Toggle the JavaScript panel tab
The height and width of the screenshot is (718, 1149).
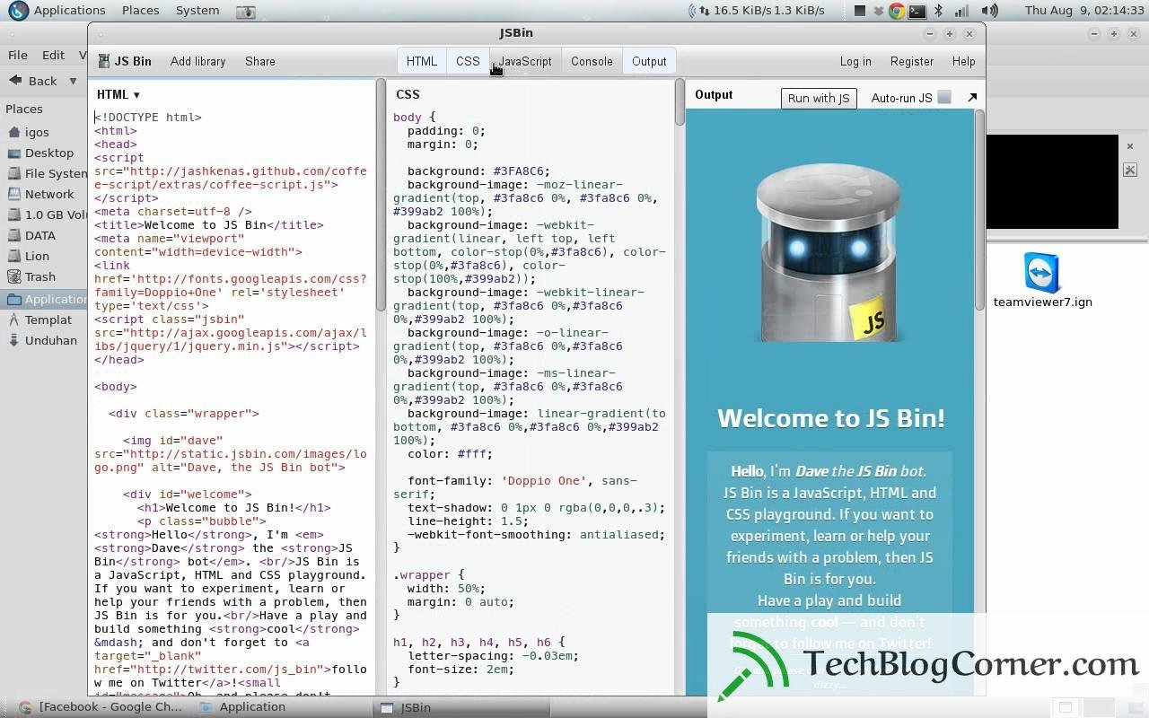tap(525, 61)
